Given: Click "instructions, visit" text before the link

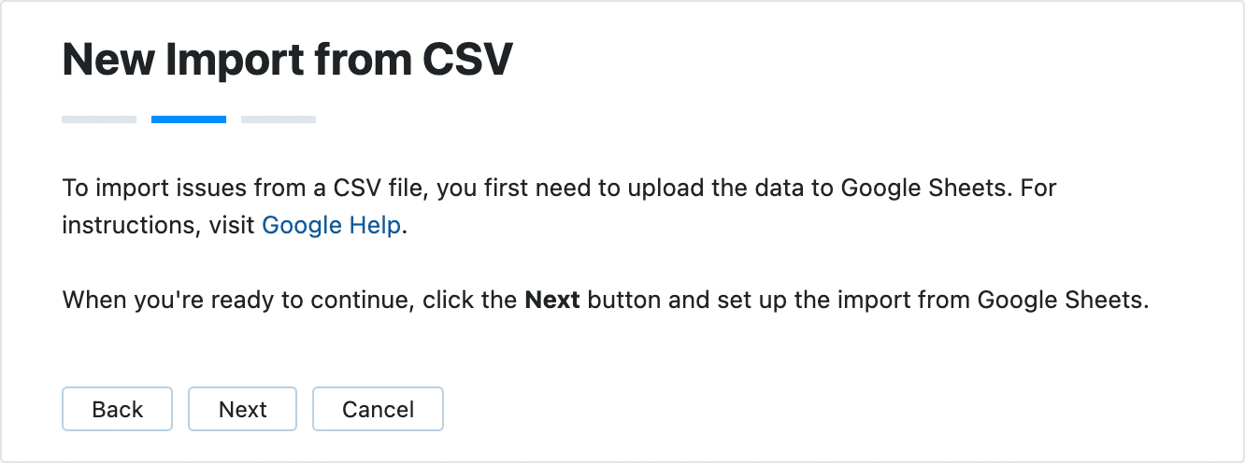Looking at the screenshot, I should (x=157, y=226).
